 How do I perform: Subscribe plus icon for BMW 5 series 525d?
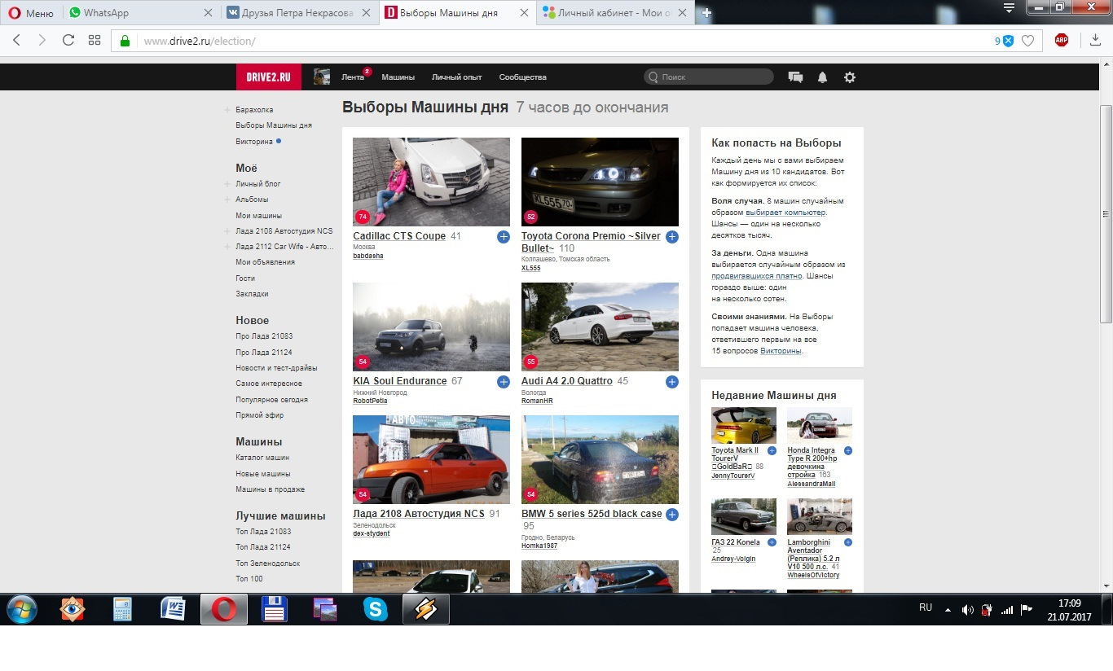672,515
